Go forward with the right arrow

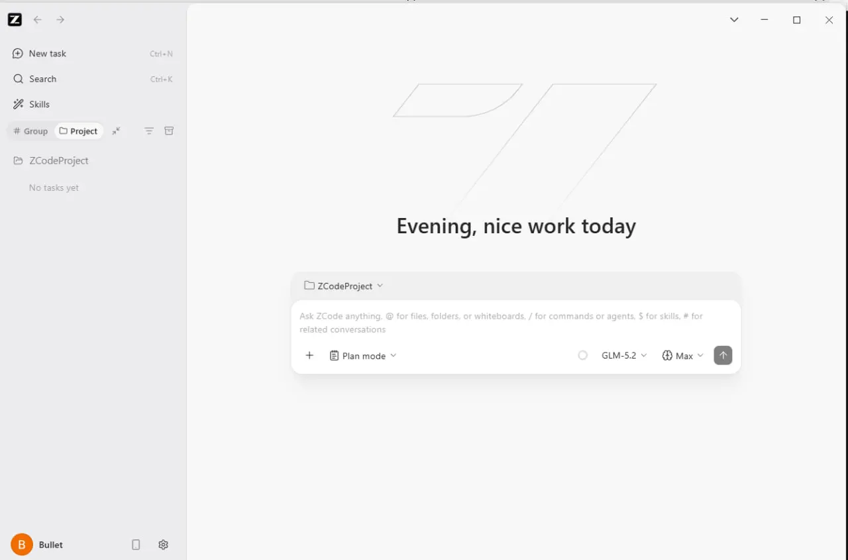click(60, 20)
